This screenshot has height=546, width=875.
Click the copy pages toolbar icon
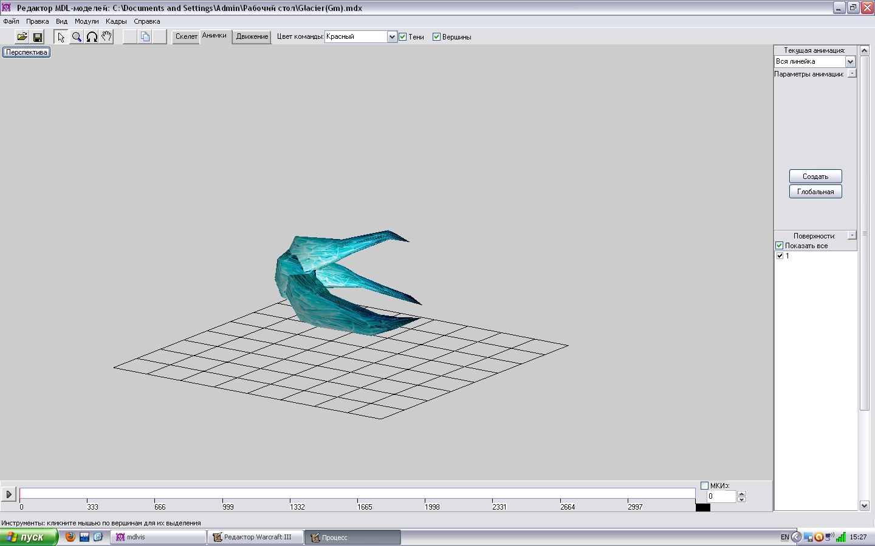(145, 37)
